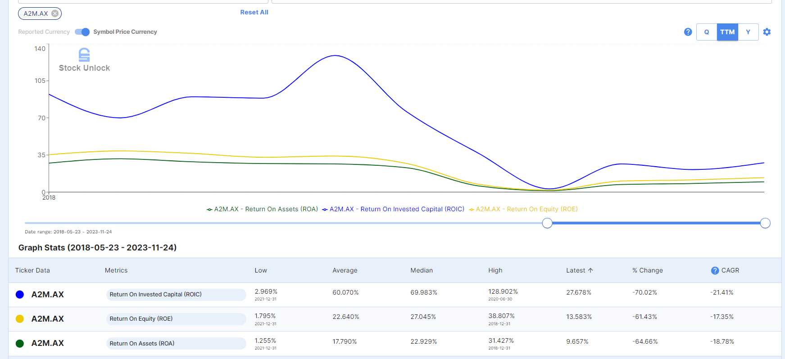Select Return On Equity (ROE) metric chip
785x359 pixels.
point(176,319)
